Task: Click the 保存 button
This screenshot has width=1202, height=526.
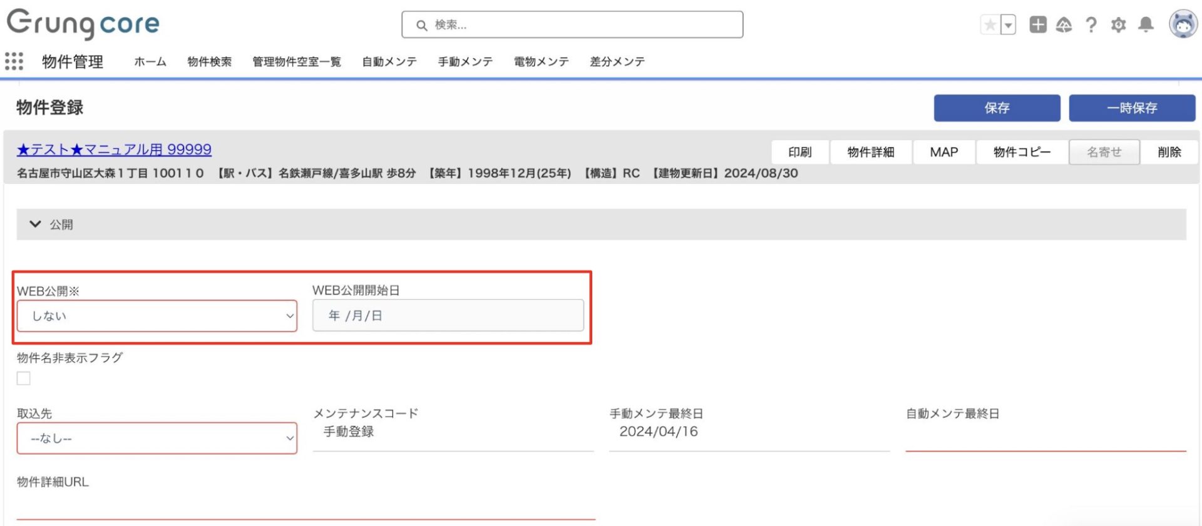Action: click(997, 108)
